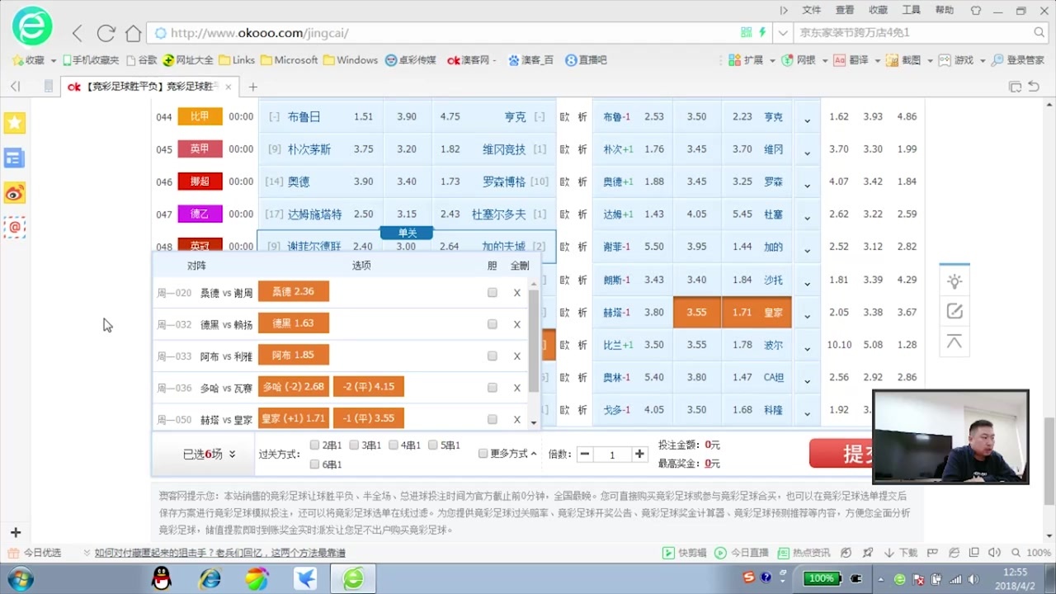Screen dimensions: 1056x594
Task: Open the sidebar mail @ icon
Action: pos(15,227)
